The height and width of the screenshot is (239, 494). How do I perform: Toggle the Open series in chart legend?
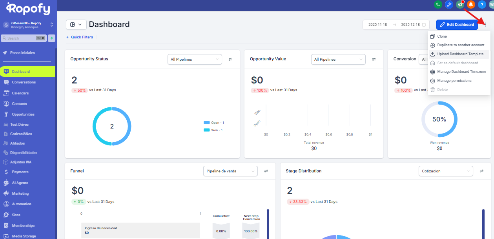(x=214, y=123)
